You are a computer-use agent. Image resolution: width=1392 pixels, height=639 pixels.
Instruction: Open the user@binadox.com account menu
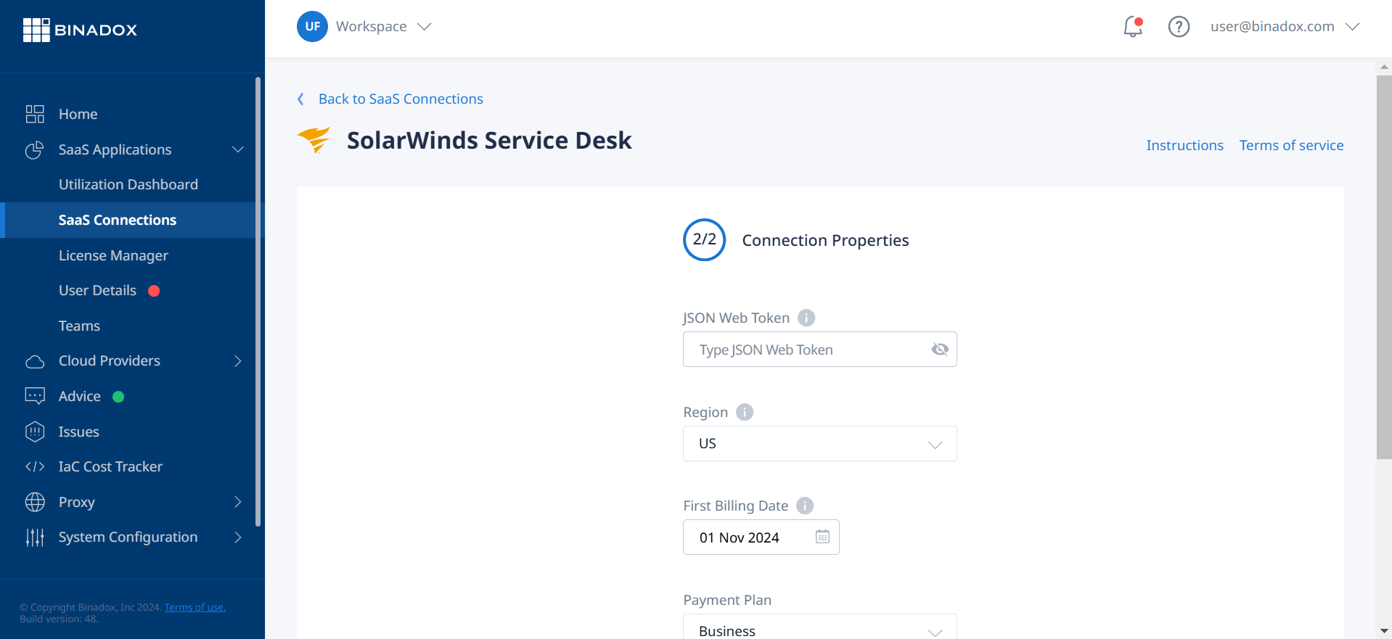1285,27
